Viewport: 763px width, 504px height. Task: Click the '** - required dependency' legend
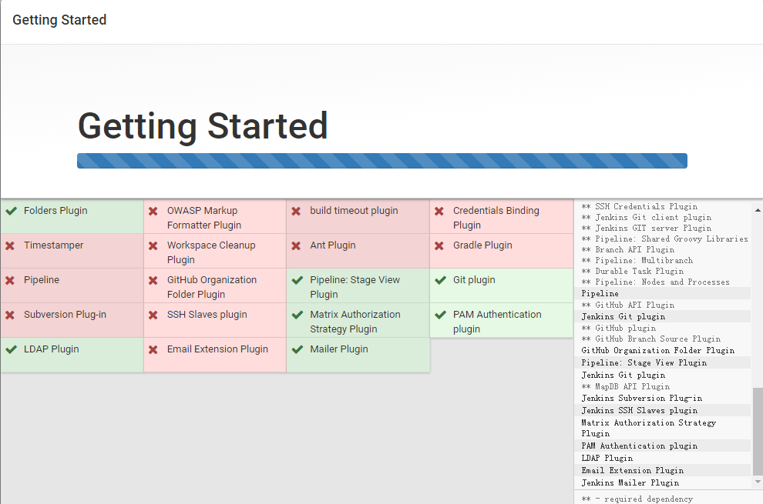[x=637, y=499]
